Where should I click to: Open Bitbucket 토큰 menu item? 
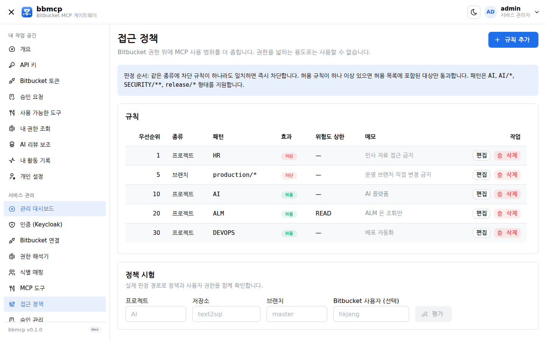55,81
